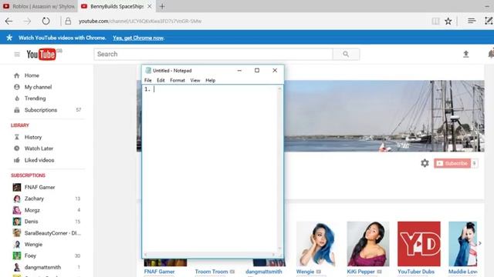Open Denis subscription in sidebar
The width and height of the screenshot is (494, 277).
[x=31, y=222]
